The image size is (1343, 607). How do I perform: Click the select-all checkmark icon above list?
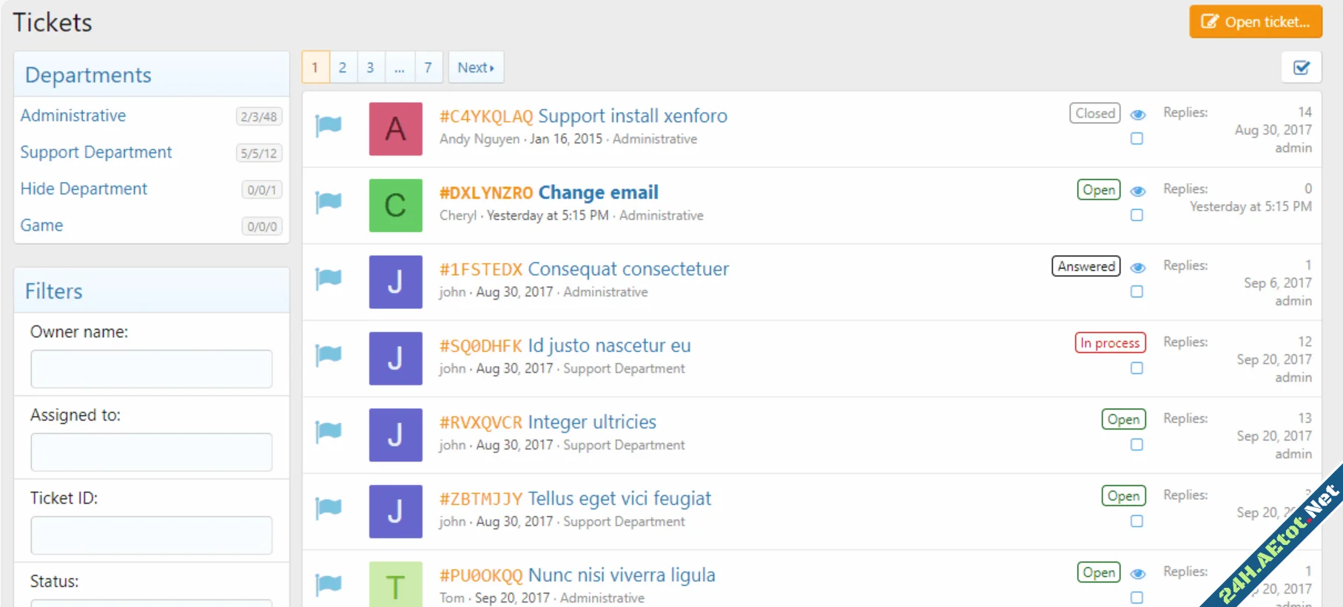pyautogui.click(x=1301, y=68)
